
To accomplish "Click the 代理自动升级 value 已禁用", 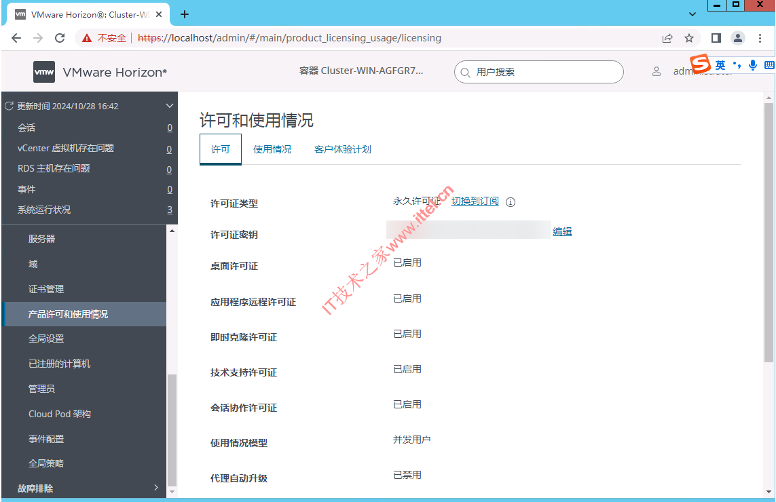I will click(407, 475).
